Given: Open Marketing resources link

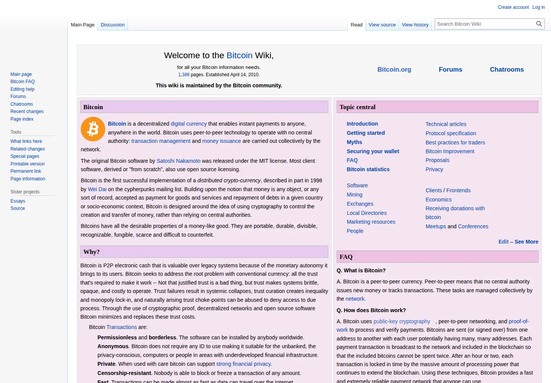Looking at the screenshot, I should [371, 222].
